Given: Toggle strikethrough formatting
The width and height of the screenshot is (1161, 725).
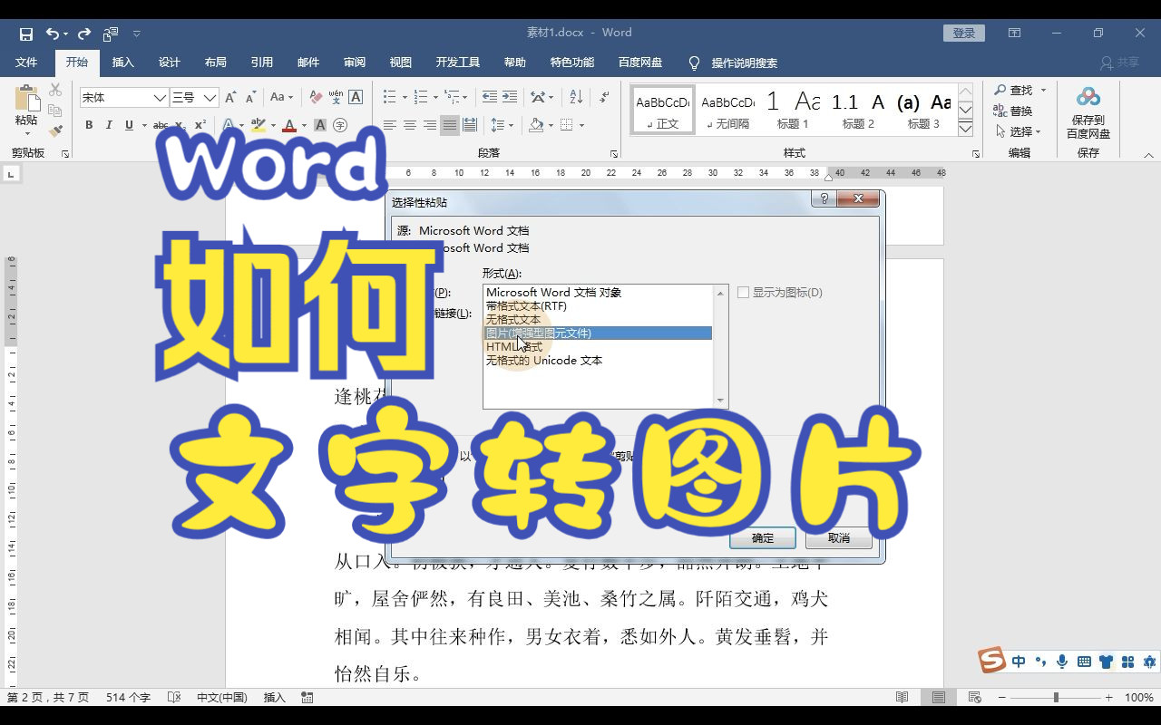Looking at the screenshot, I should [x=161, y=125].
